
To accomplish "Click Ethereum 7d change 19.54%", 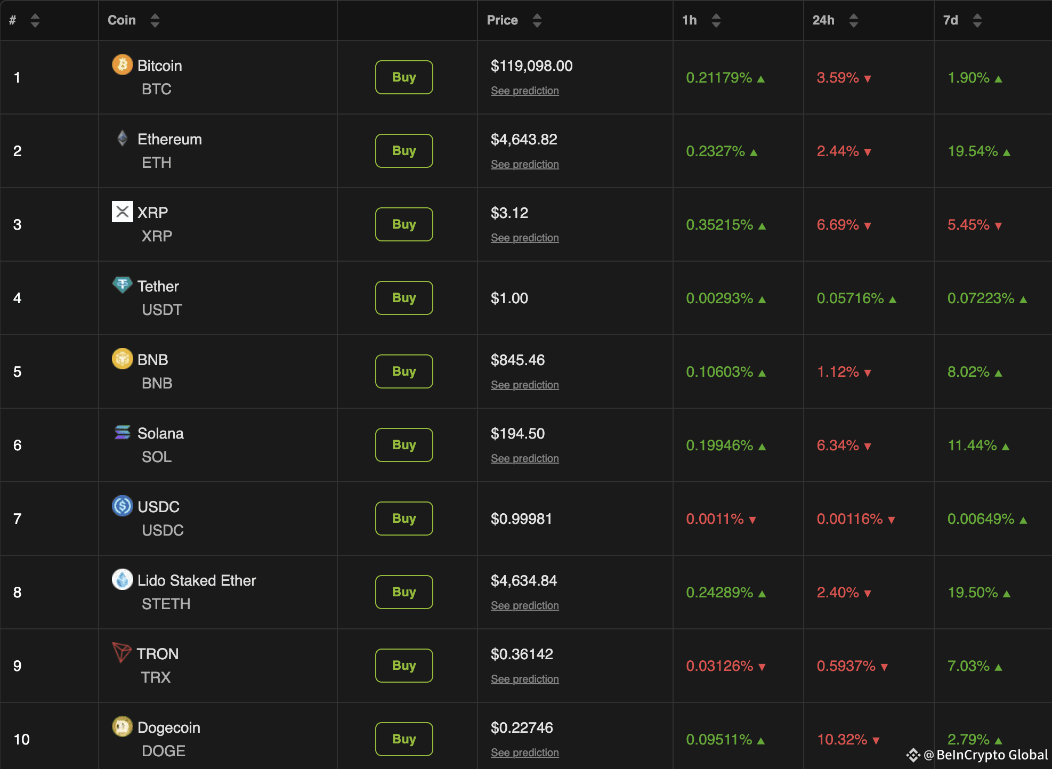I will coord(973,151).
